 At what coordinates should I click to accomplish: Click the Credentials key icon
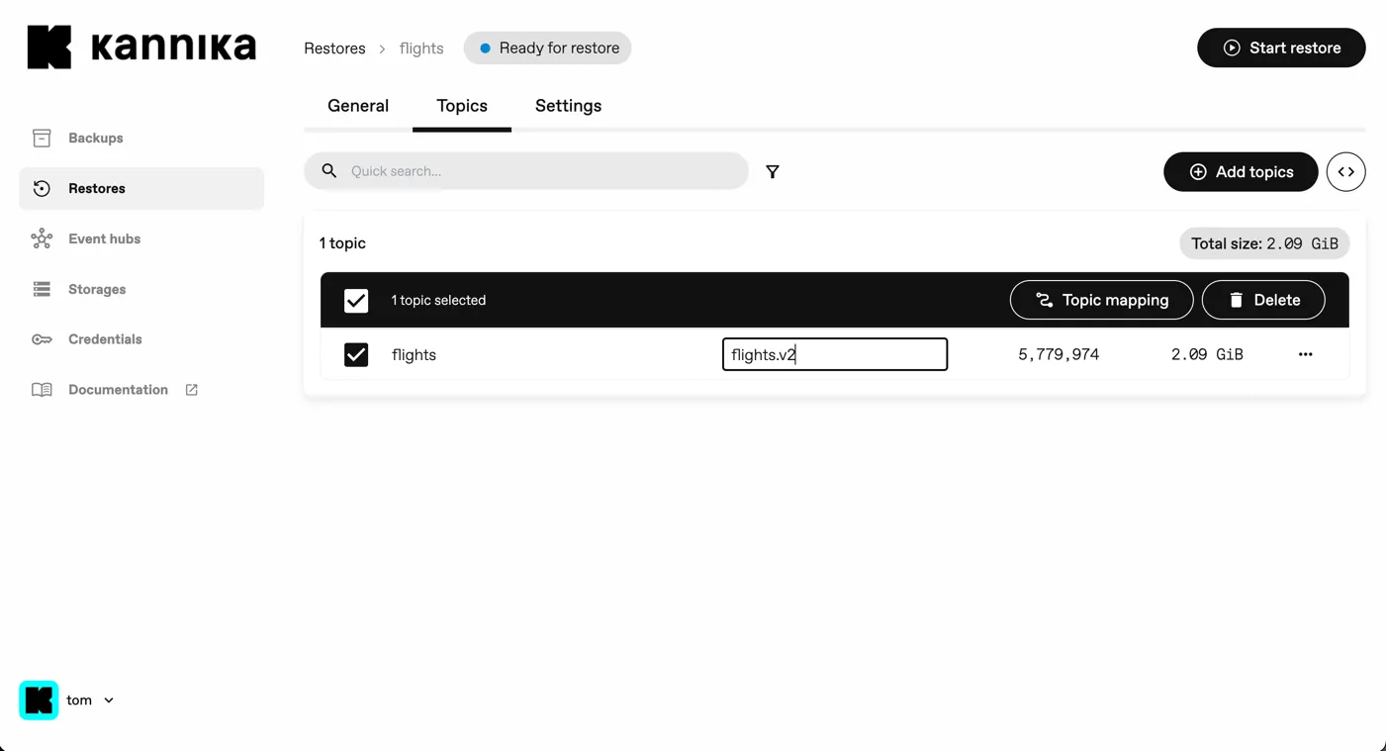[x=42, y=339]
